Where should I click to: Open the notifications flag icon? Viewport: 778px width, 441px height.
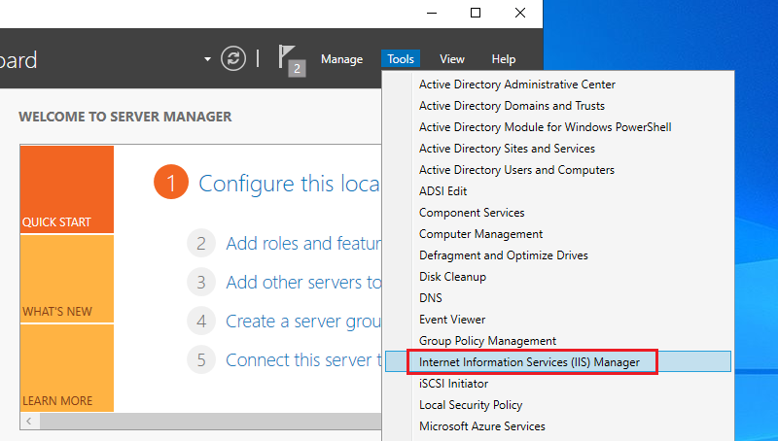tap(291, 58)
